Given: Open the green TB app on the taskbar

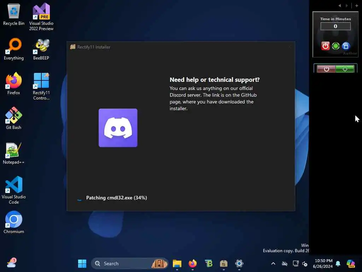Looking at the screenshot, I should (208, 263).
